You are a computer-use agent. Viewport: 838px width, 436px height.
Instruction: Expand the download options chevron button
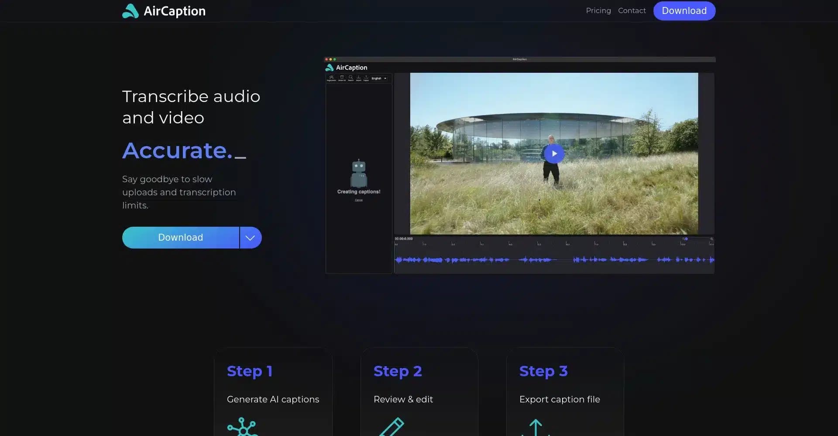click(251, 238)
